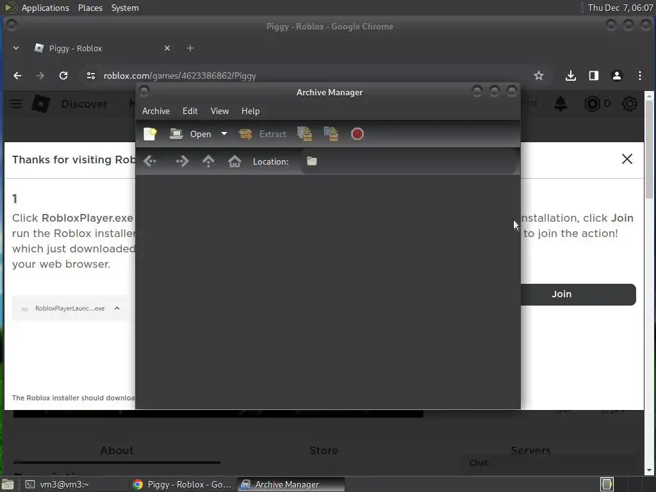Reload the Roblox page in Chrome

tap(63, 76)
